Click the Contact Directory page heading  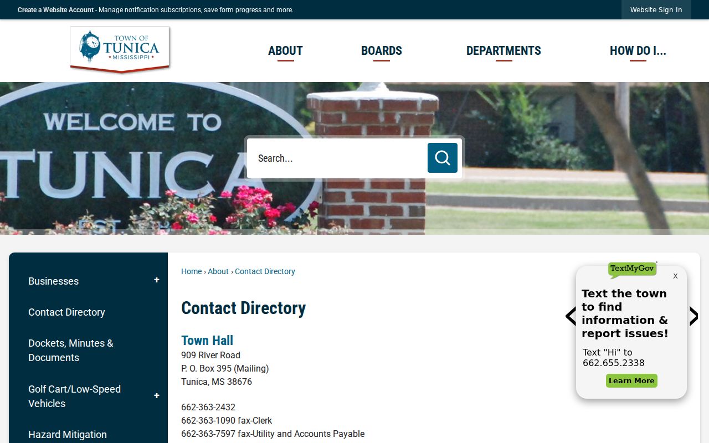pyautogui.click(x=243, y=308)
